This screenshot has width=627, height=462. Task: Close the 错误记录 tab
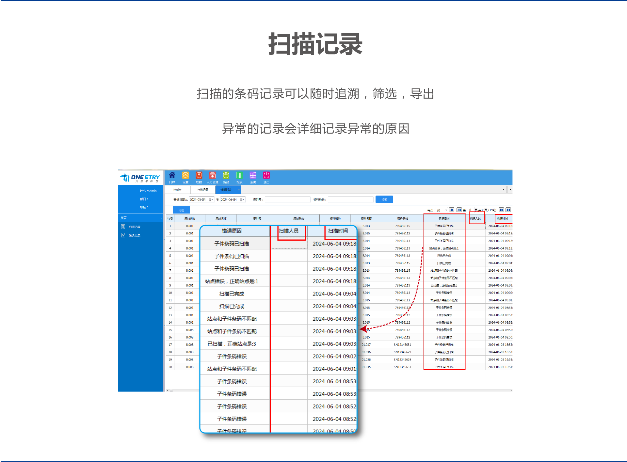(239, 189)
